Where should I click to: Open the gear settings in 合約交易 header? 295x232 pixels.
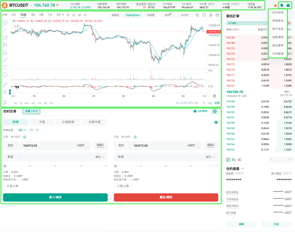tap(215, 111)
